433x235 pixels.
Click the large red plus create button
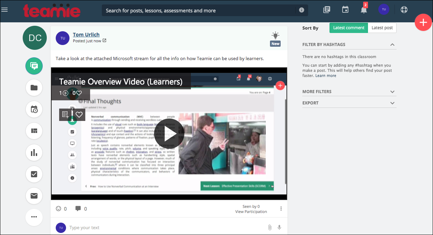423,22
